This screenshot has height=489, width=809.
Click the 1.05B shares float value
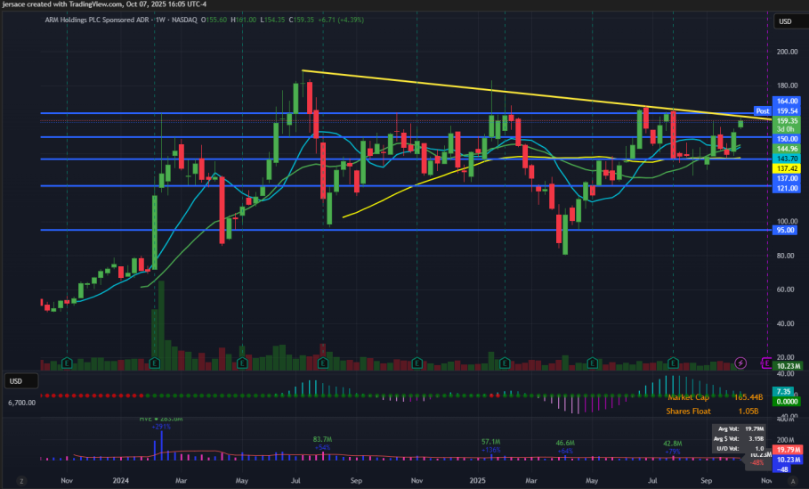(x=748, y=412)
